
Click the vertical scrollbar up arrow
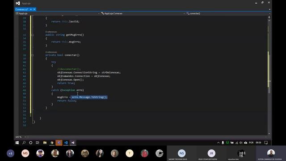click(269, 21)
